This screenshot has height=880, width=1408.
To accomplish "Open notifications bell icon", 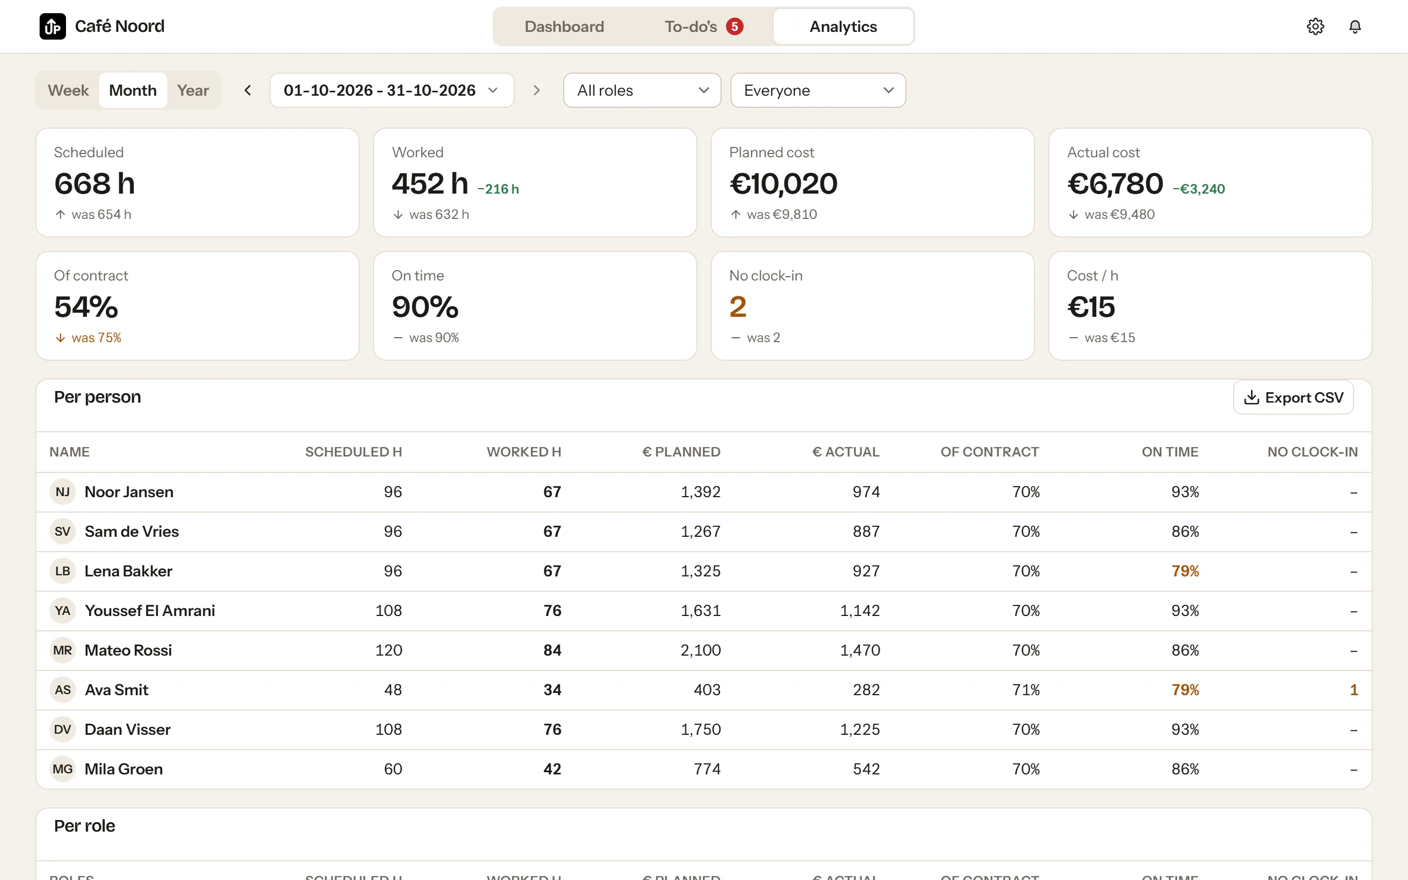I will (1355, 26).
